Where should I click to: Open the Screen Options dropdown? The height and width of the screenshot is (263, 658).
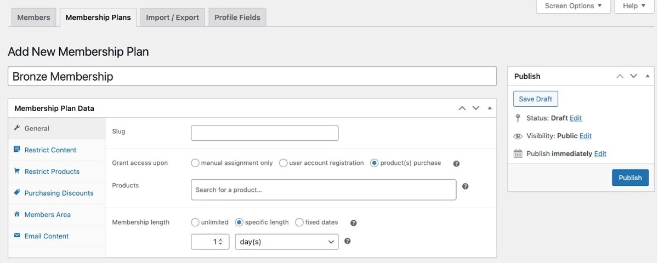tap(573, 6)
